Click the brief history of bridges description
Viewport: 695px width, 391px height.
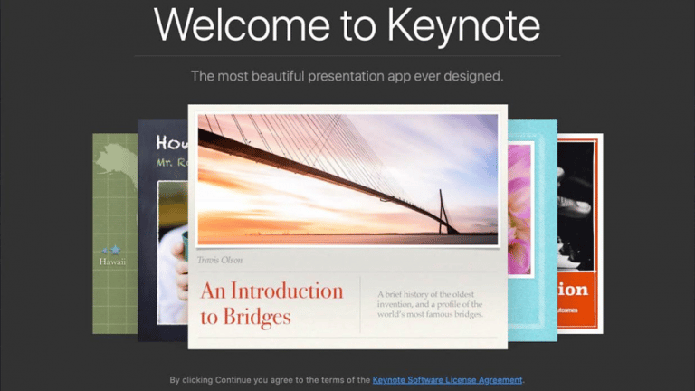(430, 302)
